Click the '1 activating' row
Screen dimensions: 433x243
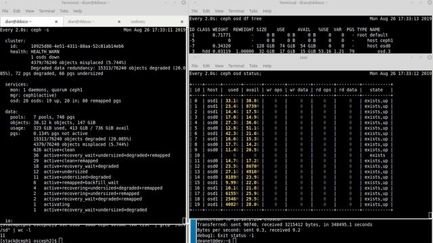click(51, 205)
